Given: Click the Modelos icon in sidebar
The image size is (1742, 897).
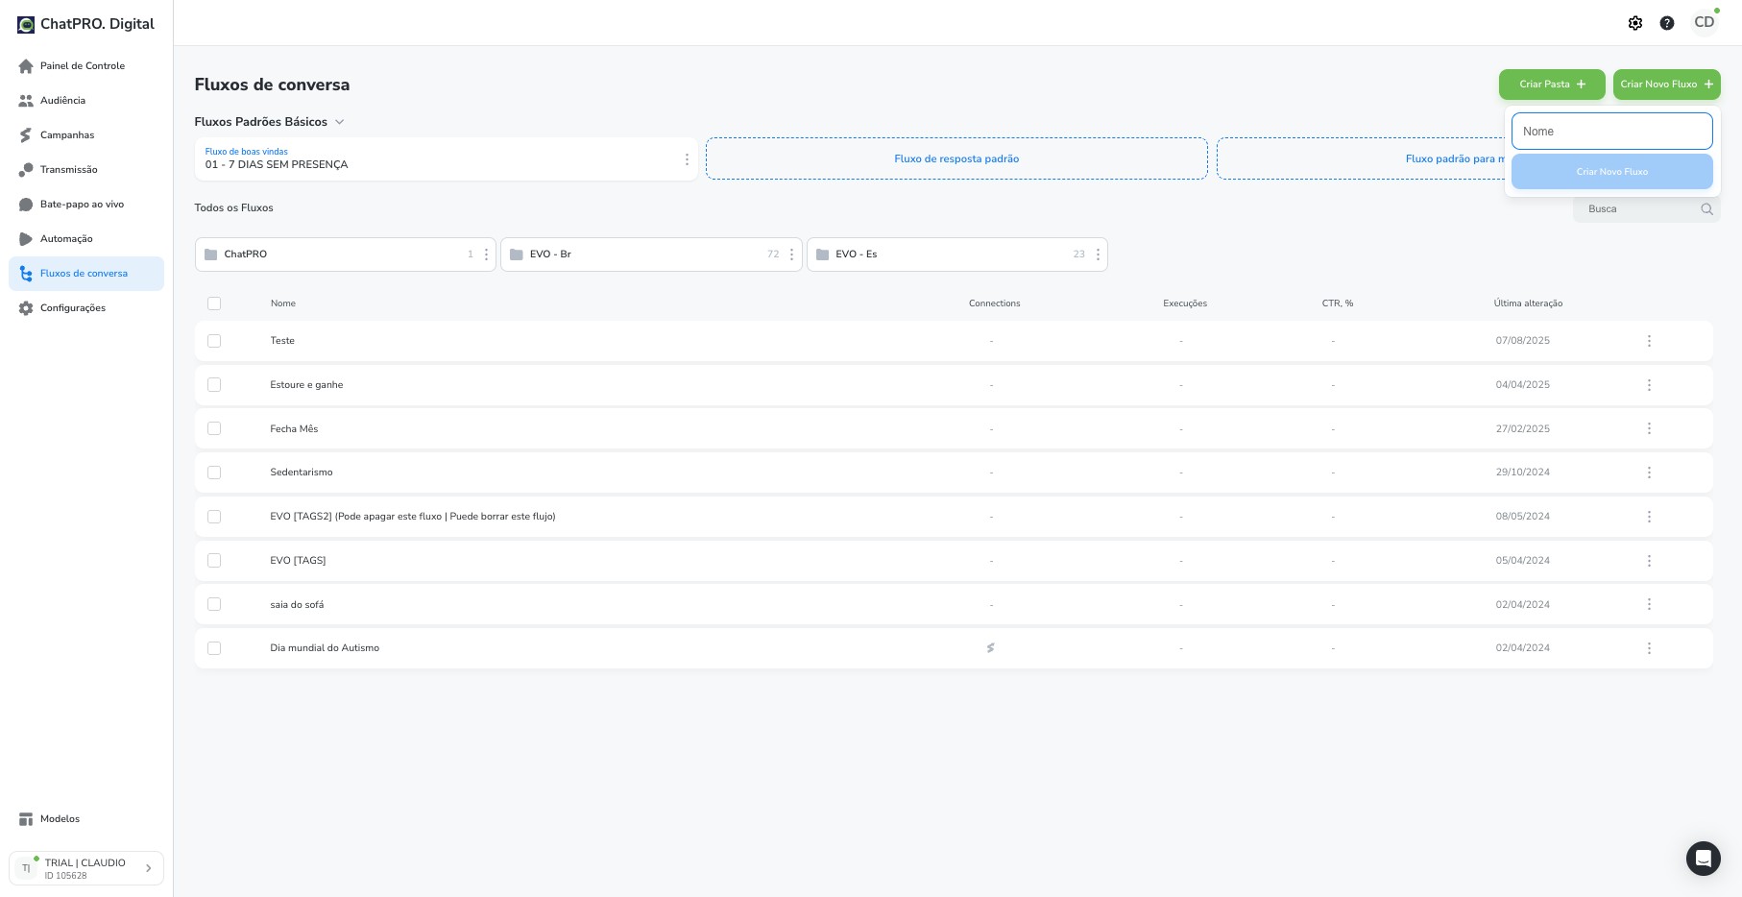Looking at the screenshot, I should (26, 819).
